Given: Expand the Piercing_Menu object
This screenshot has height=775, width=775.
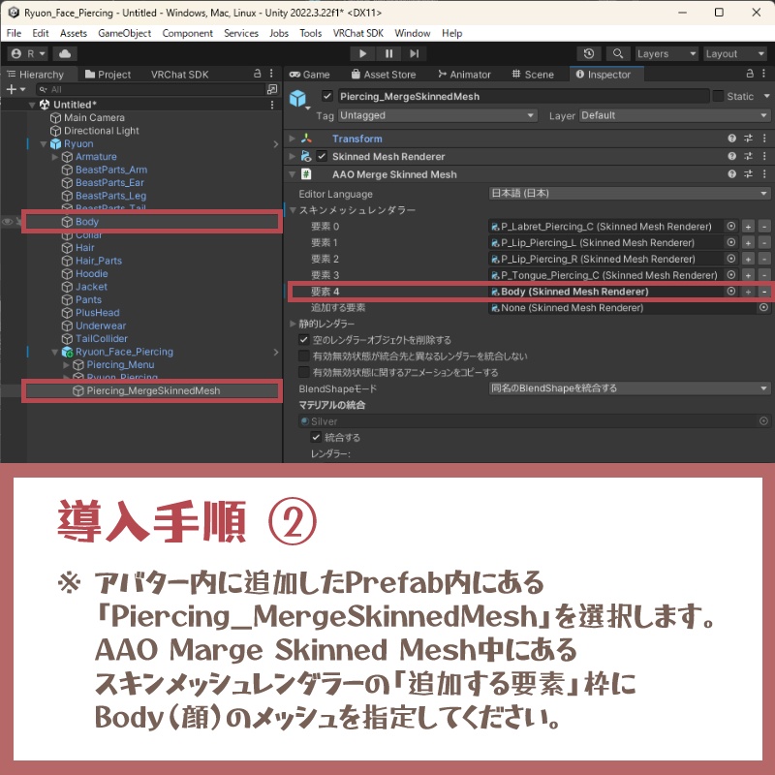Looking at the screenshot, I should (x=66, y=365).
